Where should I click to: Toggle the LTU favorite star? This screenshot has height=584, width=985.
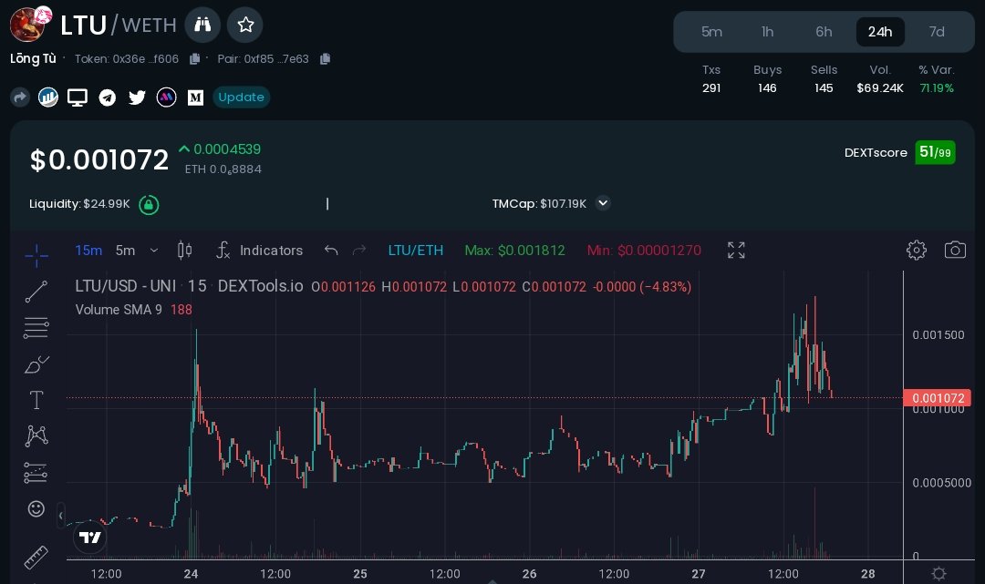(x=244, y=25)
